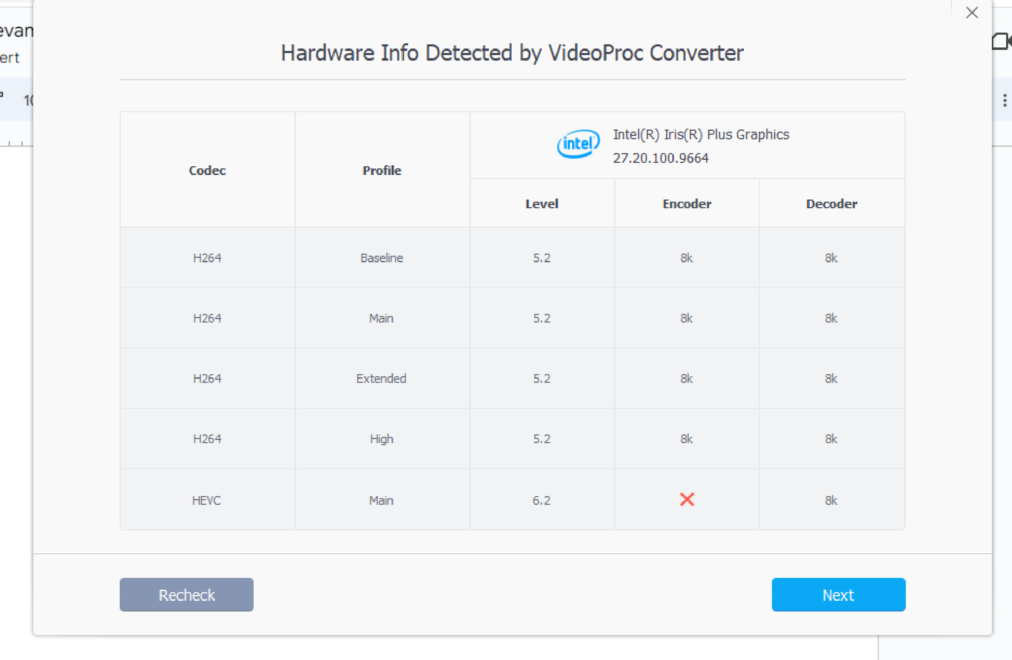The height and width of the screenshot is (660, 1012).
Task: Click the Baseline profile cell
Action: (x=382, y=258)
